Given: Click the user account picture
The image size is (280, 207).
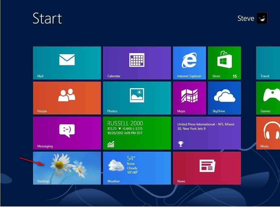Looking at the screenshot, I should [262, 18].
